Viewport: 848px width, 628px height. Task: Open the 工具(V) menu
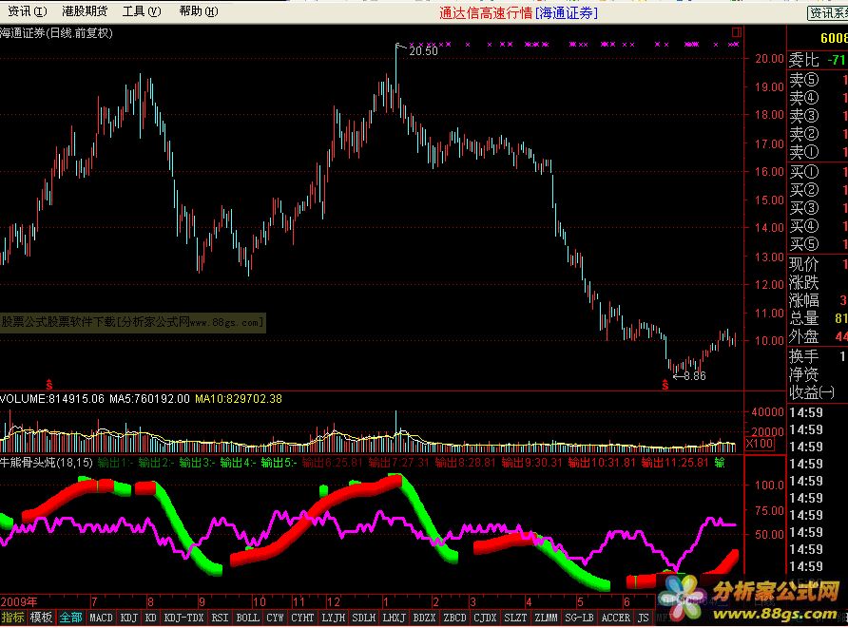(142, 10)
